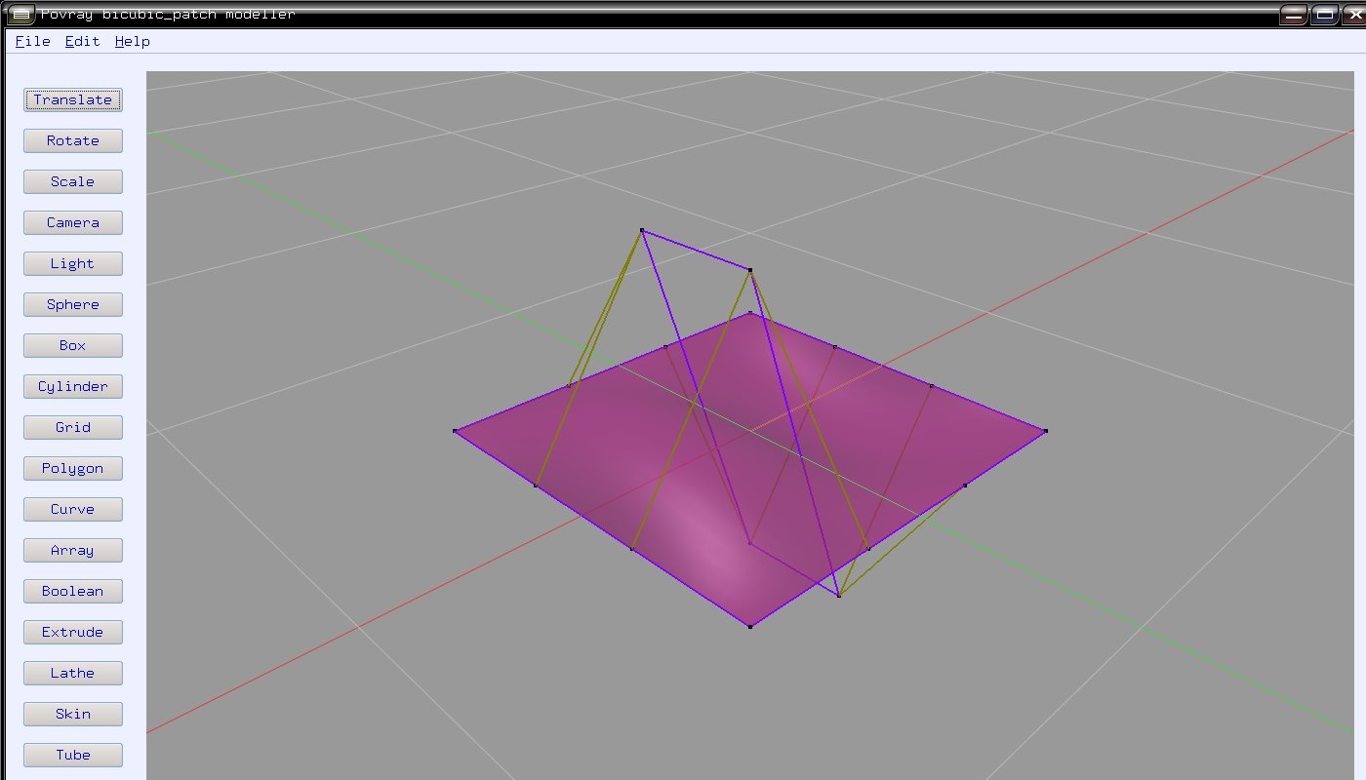The width and height of the screenshot is (1366, 780).
Task: Choose the Camera button
Action: [x=73, y=222]
